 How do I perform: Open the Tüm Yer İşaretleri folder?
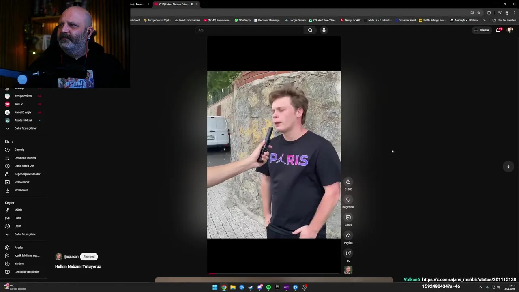(x=504, y=20)
